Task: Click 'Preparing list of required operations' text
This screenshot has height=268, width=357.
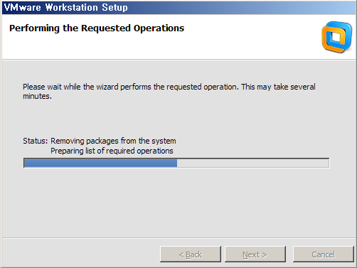Action: point(112,151)
